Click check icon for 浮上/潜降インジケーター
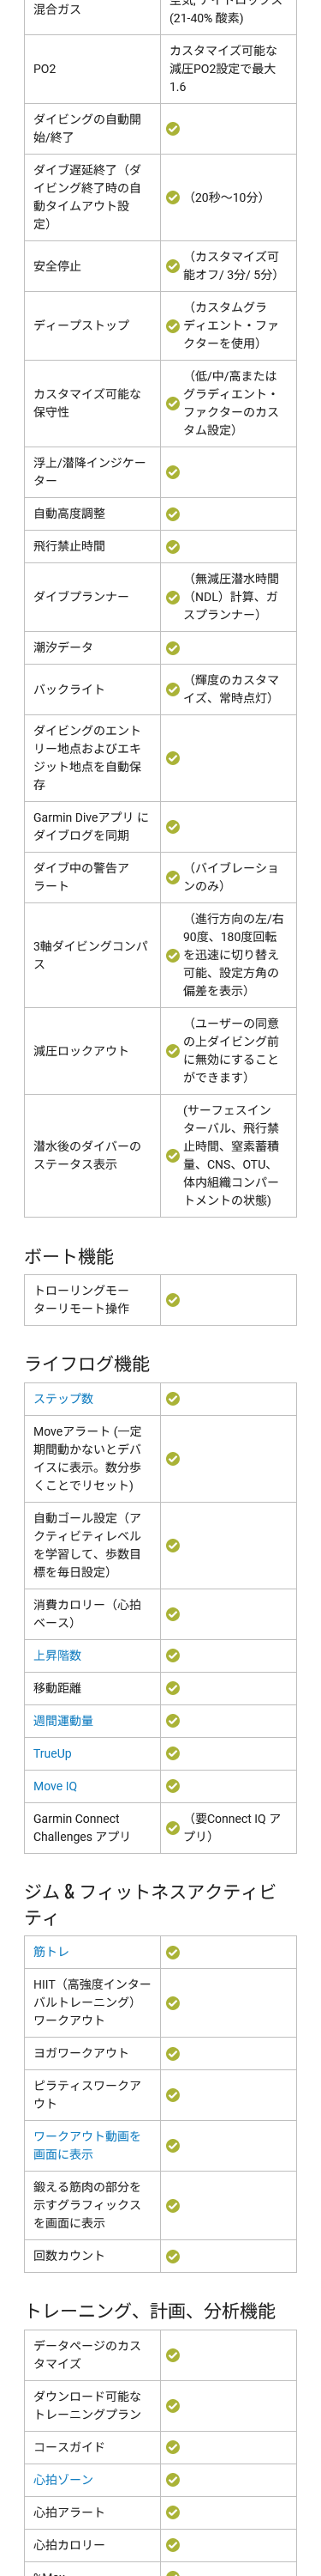The width and height of the screenshot is (321, 2576). (172, 471)
